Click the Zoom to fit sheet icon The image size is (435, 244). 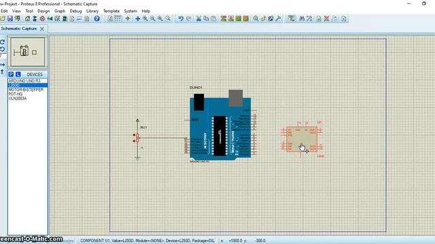tap(160, 18)
